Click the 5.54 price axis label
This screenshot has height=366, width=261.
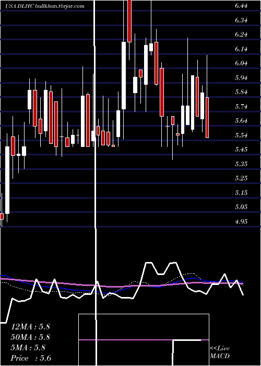pos(241,135)
